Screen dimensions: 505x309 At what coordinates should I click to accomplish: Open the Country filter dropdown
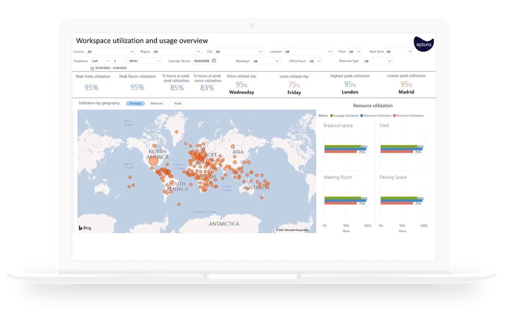[111, 51]
